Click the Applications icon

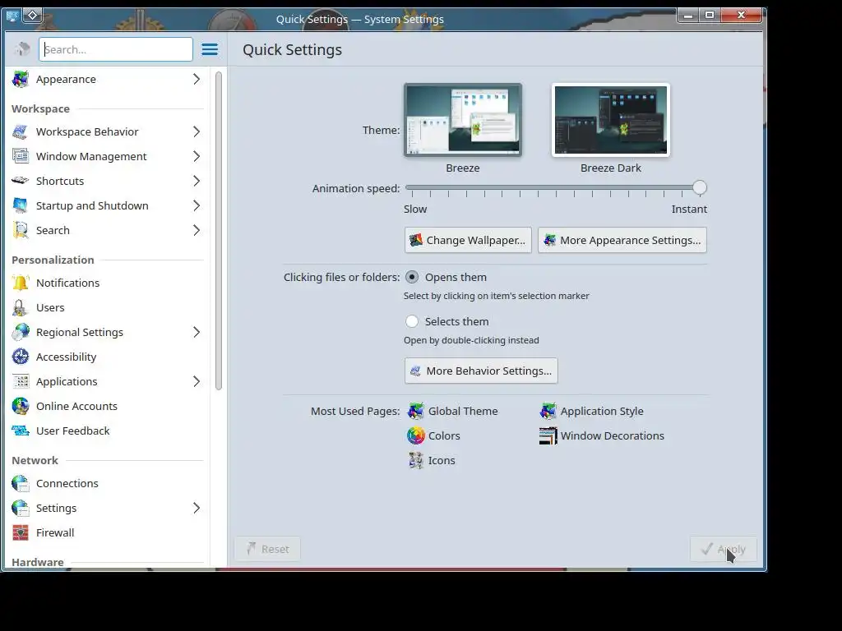tap(21, 381)
